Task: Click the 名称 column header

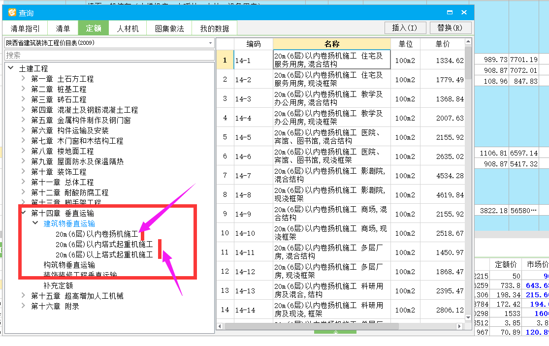Action: tap(331, 44)
